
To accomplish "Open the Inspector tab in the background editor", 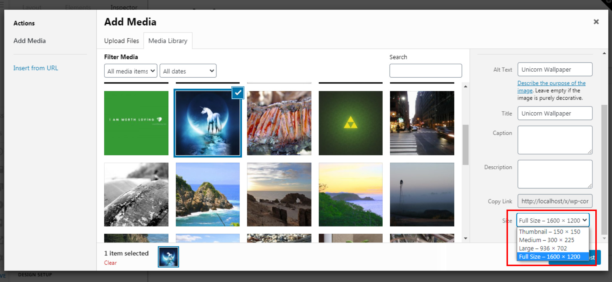I will click(x=124, y=7).
